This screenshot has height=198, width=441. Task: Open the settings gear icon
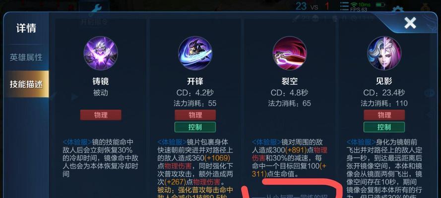tap(398, 9)
